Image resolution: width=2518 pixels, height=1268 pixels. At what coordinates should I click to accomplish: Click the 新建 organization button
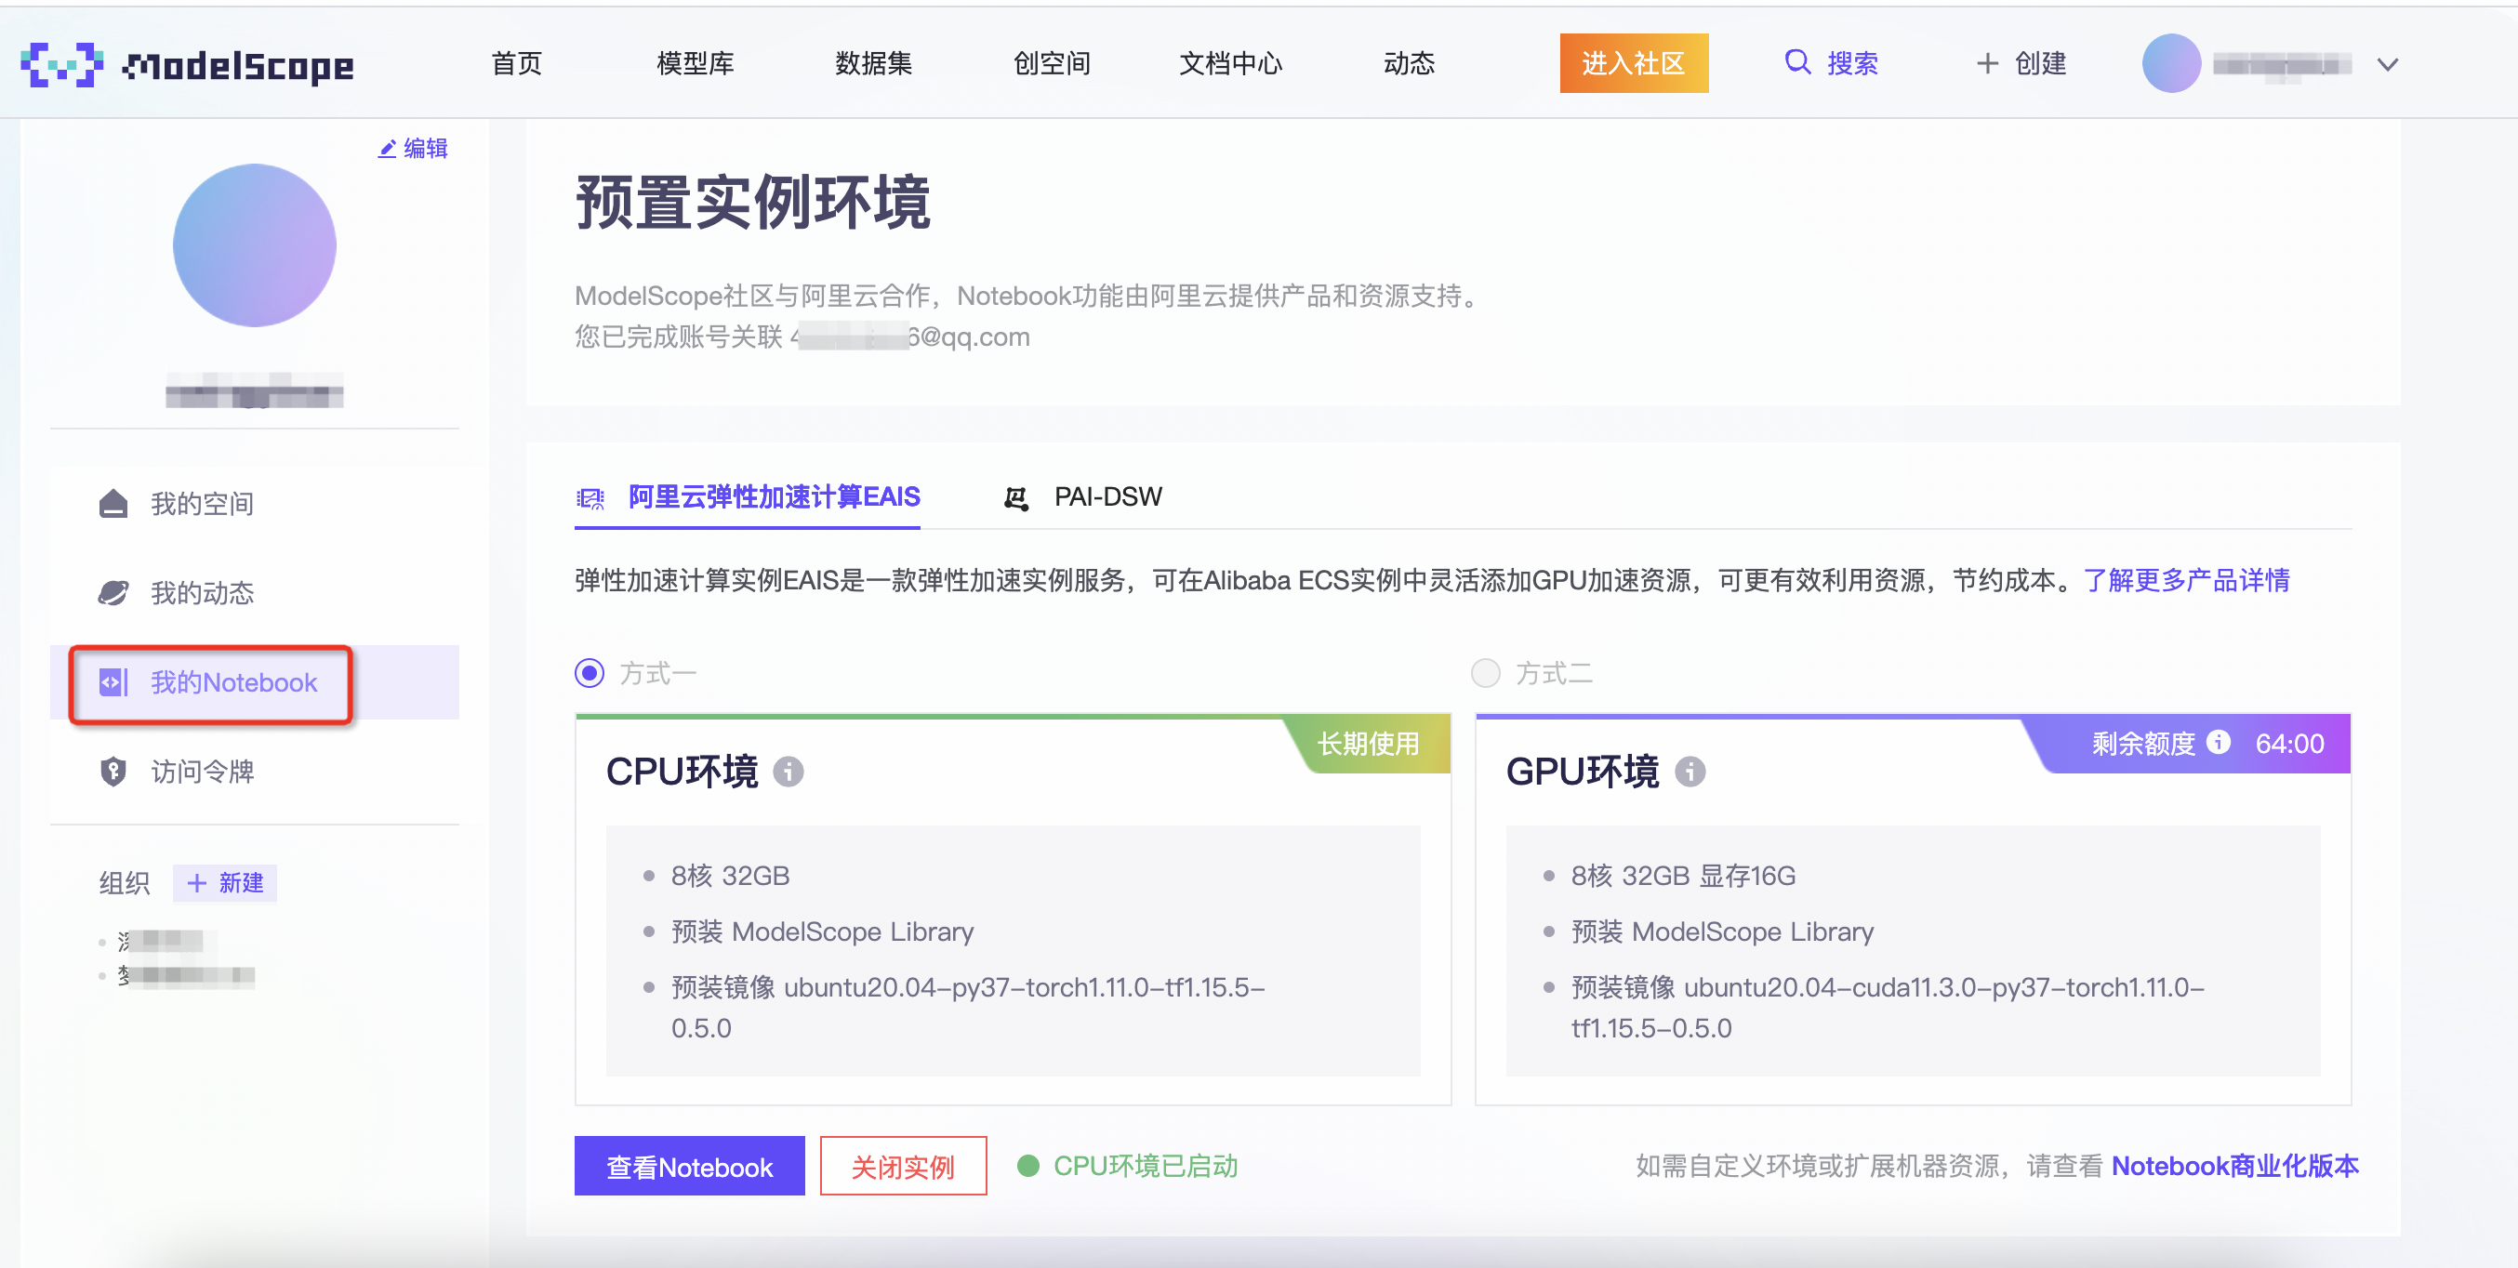[225, 883]
